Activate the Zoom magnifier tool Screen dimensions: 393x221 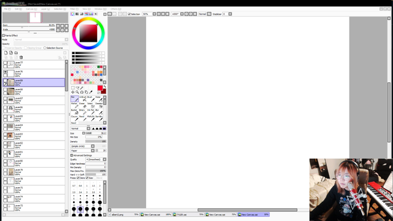coord(77,92)
